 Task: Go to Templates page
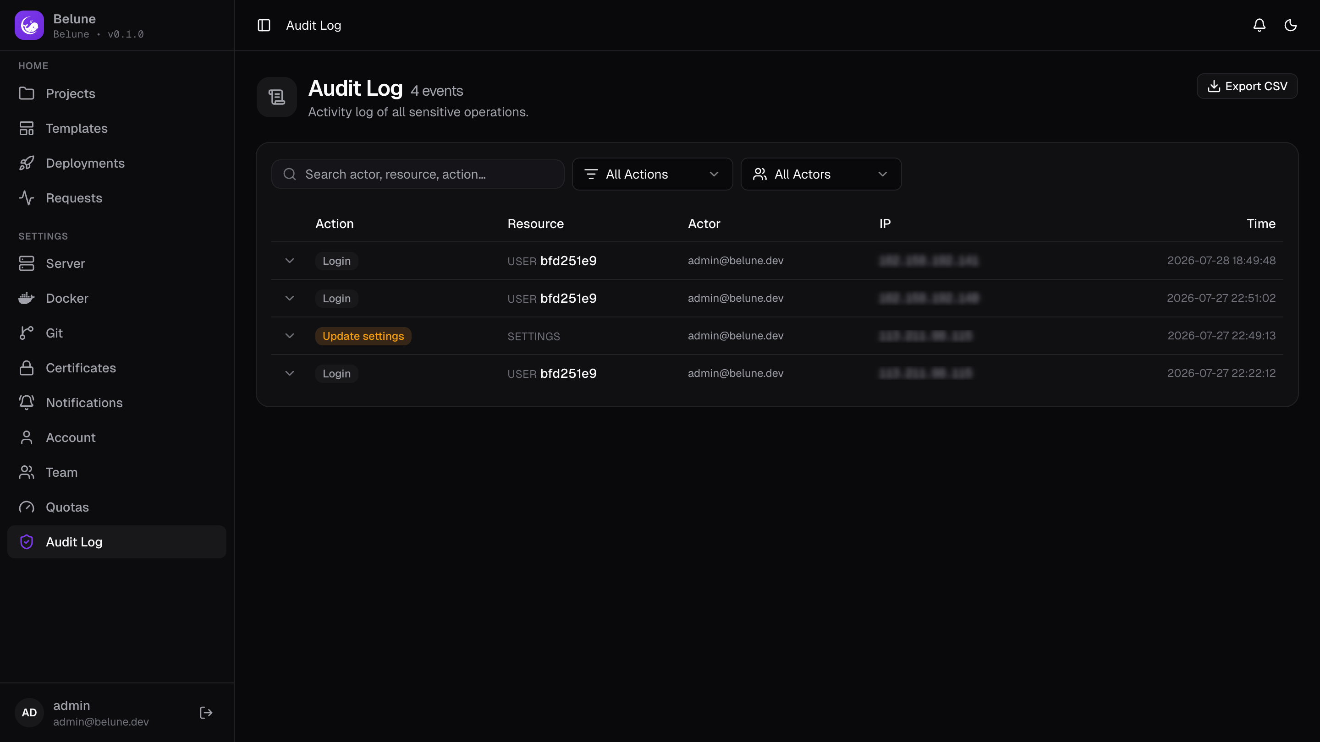click(117, 128)
